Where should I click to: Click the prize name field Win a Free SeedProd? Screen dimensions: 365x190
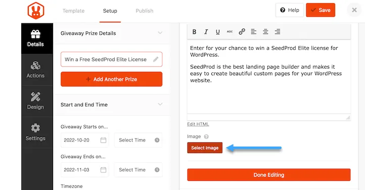tap(112, 59)
